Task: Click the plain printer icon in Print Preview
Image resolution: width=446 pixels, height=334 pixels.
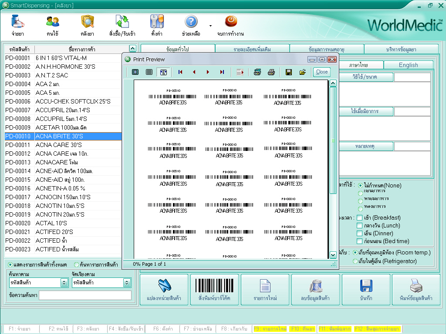Action: coord(271,72)
